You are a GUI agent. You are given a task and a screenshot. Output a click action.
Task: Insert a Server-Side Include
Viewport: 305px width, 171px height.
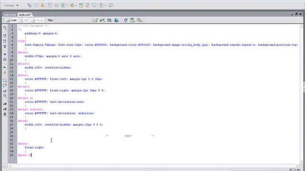click(x=88, y=5)
